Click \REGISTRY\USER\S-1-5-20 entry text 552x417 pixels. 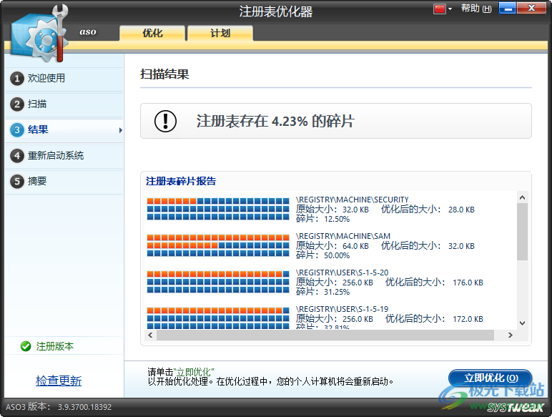point(342,273)
